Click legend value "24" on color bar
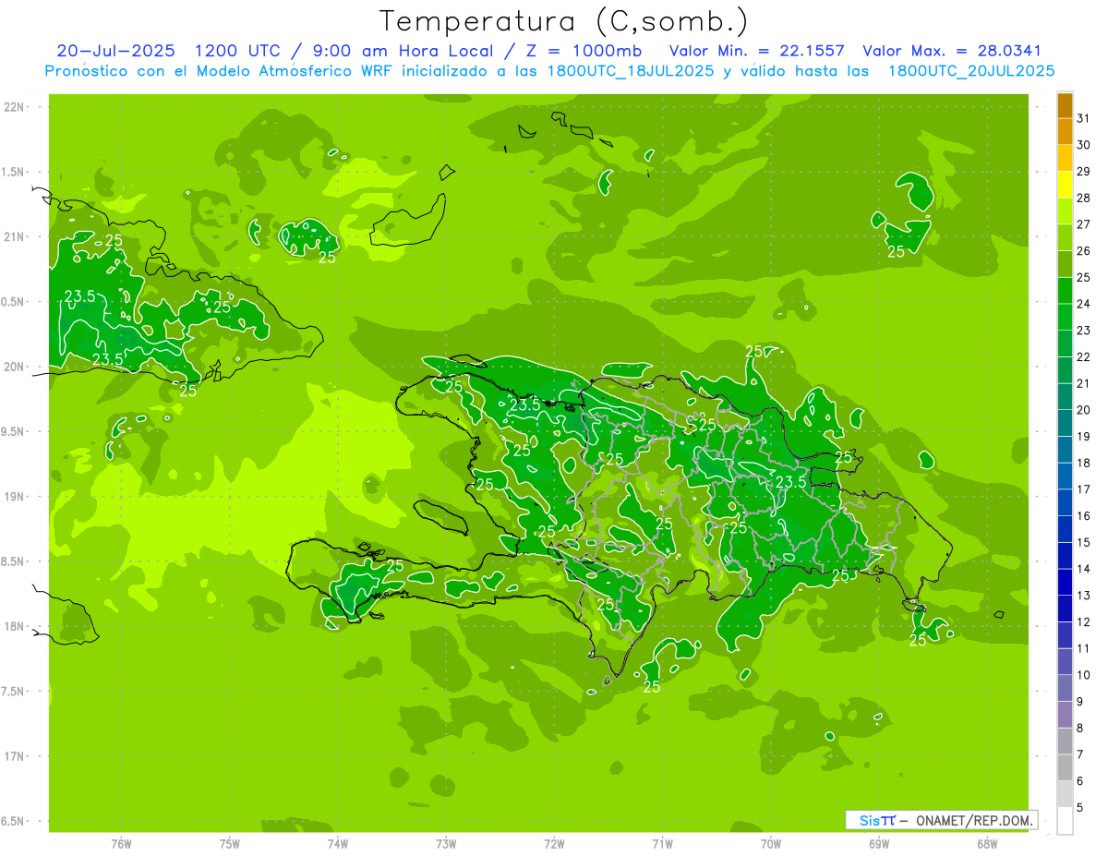Image resolution: width=1108 pixels, height=856 pixels. coord(1083,304)
